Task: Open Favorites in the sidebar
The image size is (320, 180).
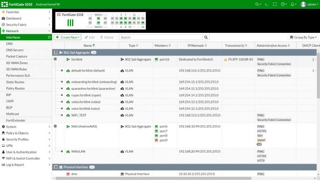Action: tap(26, 12)
